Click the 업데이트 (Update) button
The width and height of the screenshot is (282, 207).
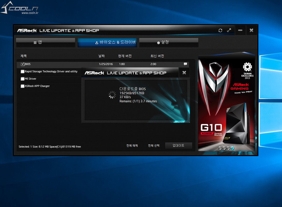click(x=179, y=145)
